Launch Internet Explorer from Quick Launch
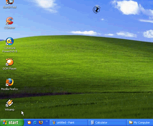153x126 pixels. point(35,122)
